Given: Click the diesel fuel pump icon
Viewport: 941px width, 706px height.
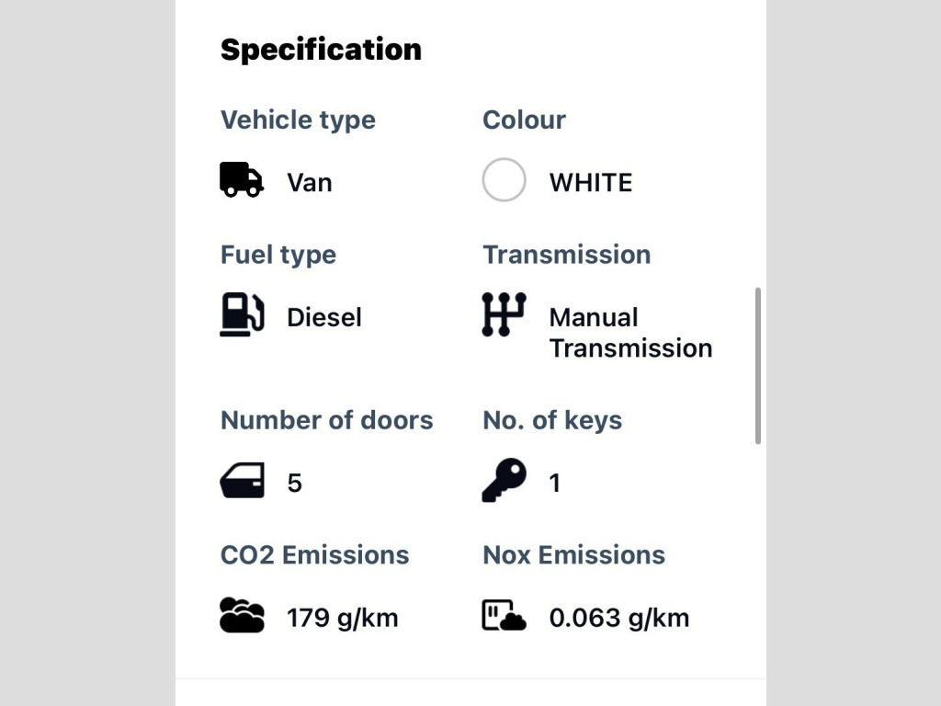Looking at the screenshot, I should (x=242, y=314).
